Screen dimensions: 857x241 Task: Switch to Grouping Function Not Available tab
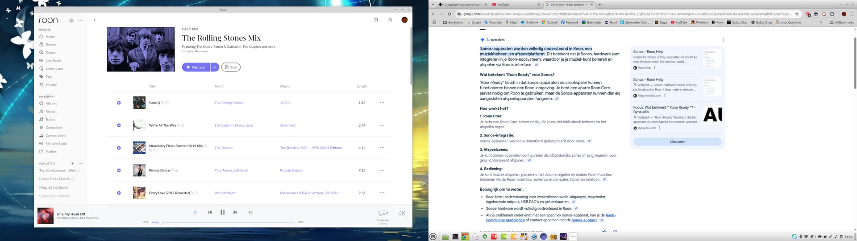(463, 4)
